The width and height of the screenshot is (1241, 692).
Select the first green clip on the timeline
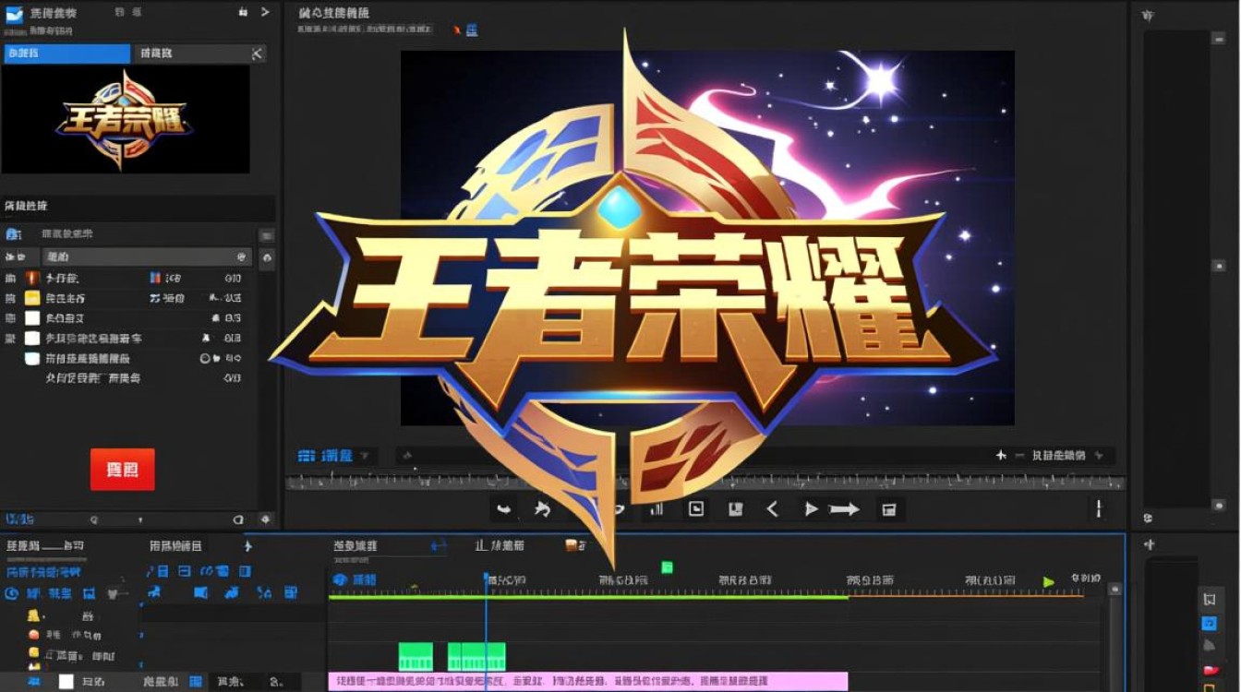416,657
